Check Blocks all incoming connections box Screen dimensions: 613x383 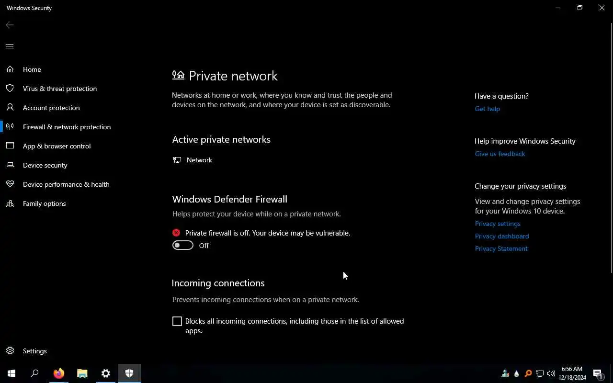click(177, 321)
